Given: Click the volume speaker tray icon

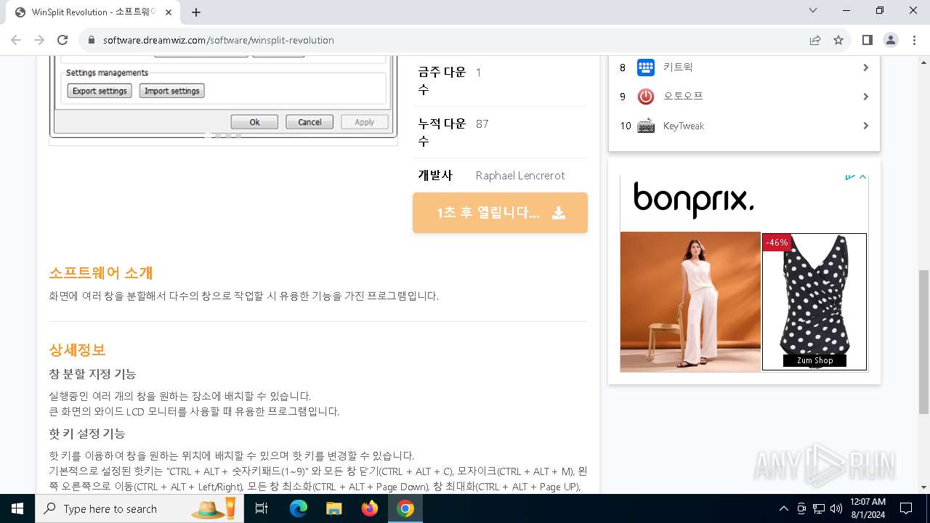Looking at the screenshot, I should [x=836, y=508].
